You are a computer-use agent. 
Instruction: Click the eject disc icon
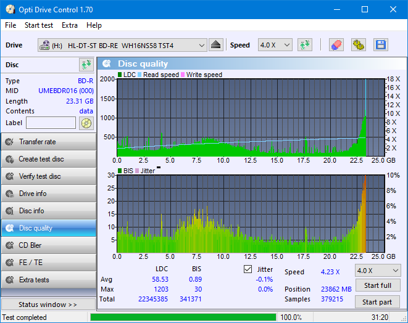point(215,45)
